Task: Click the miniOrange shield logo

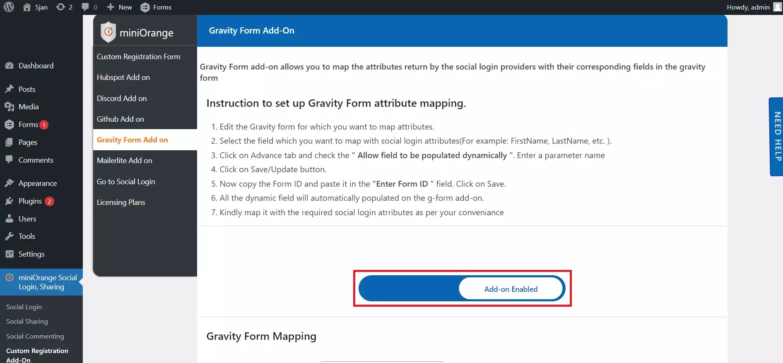Action: pyautogui.click(x=108, y=32)
